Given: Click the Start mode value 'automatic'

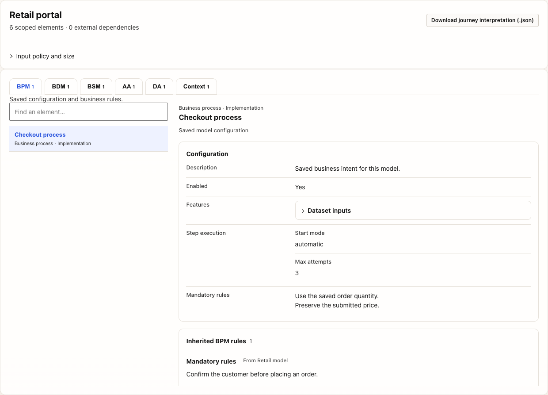Looking at the screenshot, I should click(x=309, y=244).
